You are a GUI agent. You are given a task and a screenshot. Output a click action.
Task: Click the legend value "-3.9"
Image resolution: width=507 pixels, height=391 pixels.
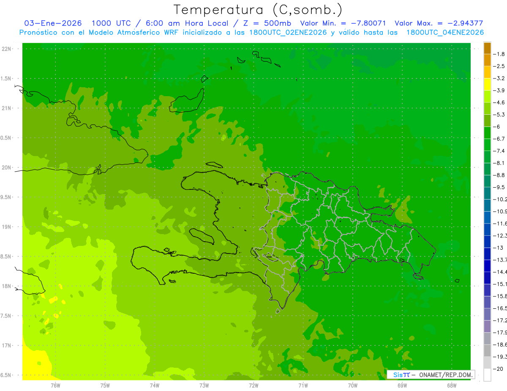pyautogui.click(x=499, y=90)
